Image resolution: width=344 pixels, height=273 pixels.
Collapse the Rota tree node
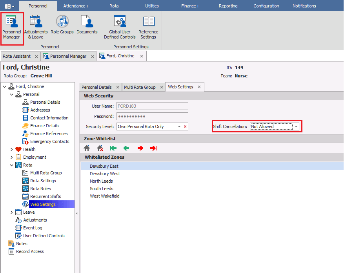(x=12, y=165)
